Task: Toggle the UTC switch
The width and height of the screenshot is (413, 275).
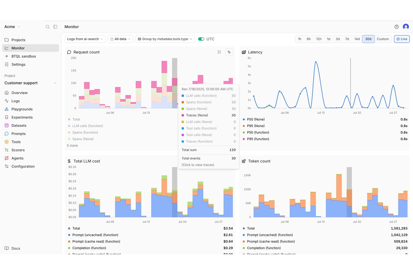Action: coord(201,39)
